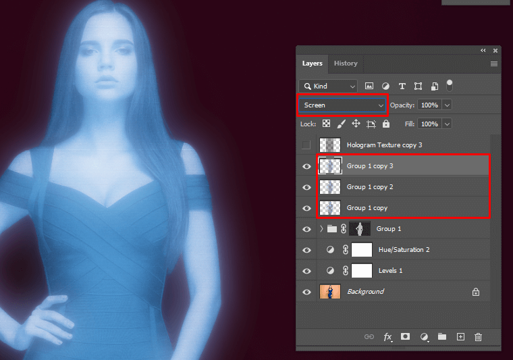This screenshot has height=360, width=513.
Task: Select the 'Background' layer name
Action: 365,292
